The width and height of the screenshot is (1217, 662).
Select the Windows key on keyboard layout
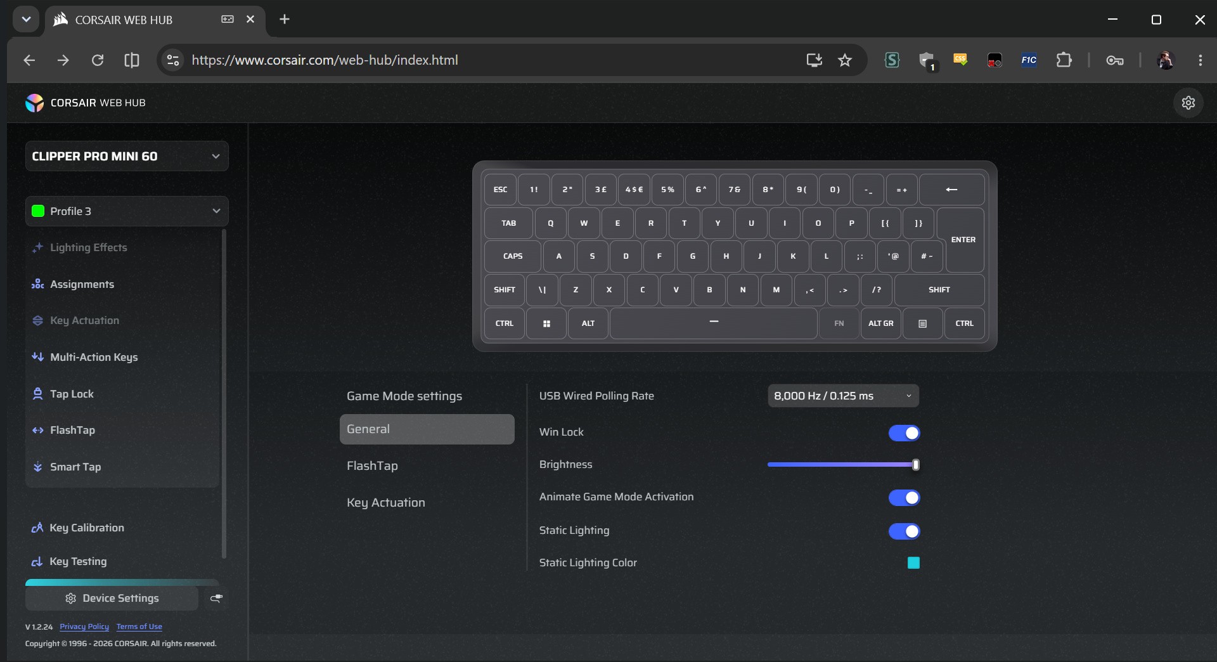[546, 323]
